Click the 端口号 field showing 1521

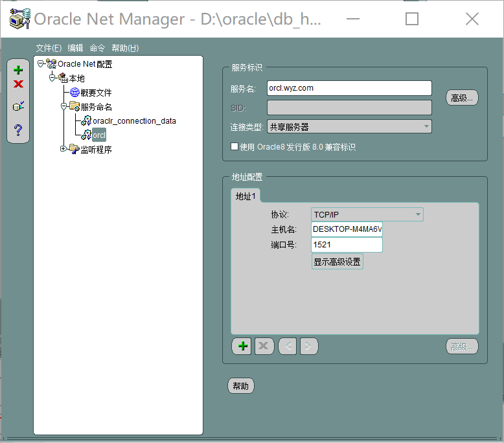347,245
